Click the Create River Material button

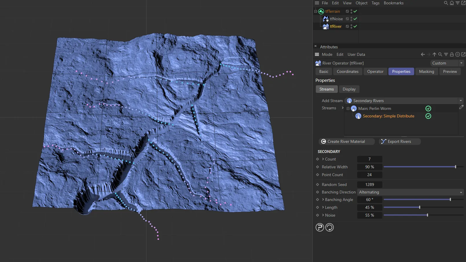(346, 141)
